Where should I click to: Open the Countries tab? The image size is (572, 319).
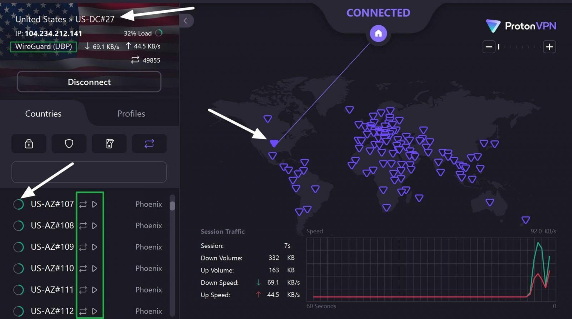coord(43,114)
